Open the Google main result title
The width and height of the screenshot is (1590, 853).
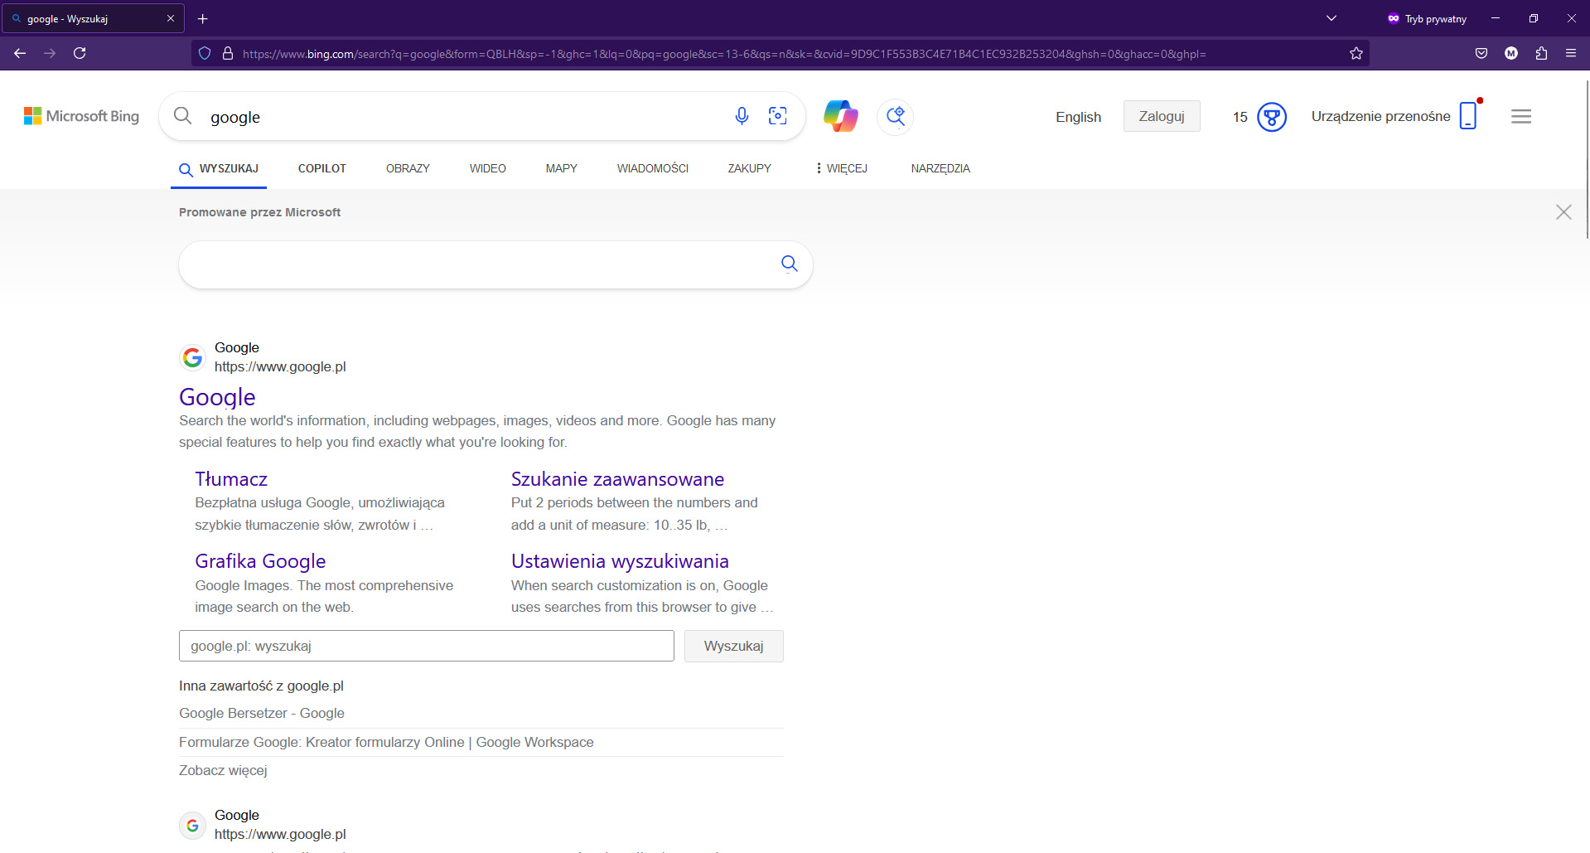click(x=217, y=397)
